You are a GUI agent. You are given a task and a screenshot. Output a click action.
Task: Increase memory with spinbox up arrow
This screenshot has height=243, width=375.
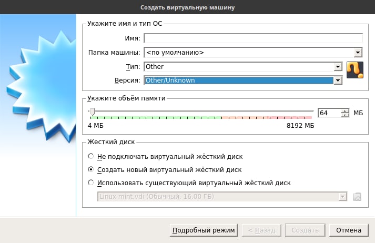[x=345, y=111]
